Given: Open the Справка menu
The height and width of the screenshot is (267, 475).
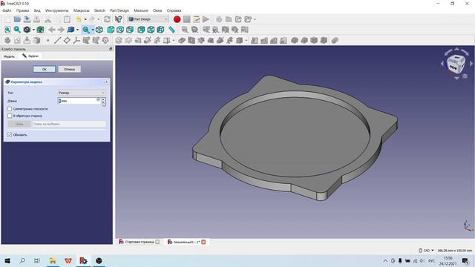Looking at the screenshot, I should tap(174, 10).
